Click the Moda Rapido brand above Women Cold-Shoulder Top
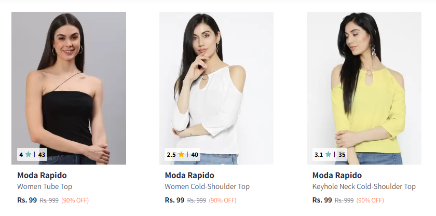 pos(189,175)
